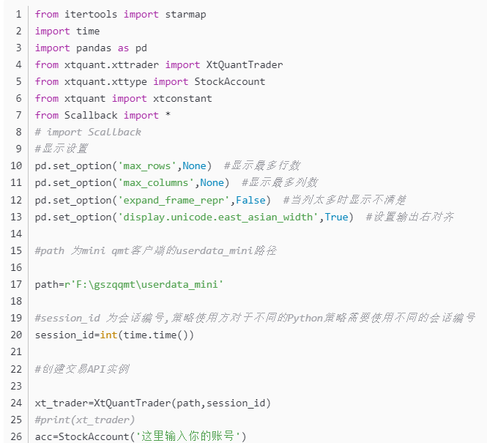The width and height of the screenshot is (487, 443).
Task: Click the 'expand_frame_repr' string
Action: click(173, 199)
